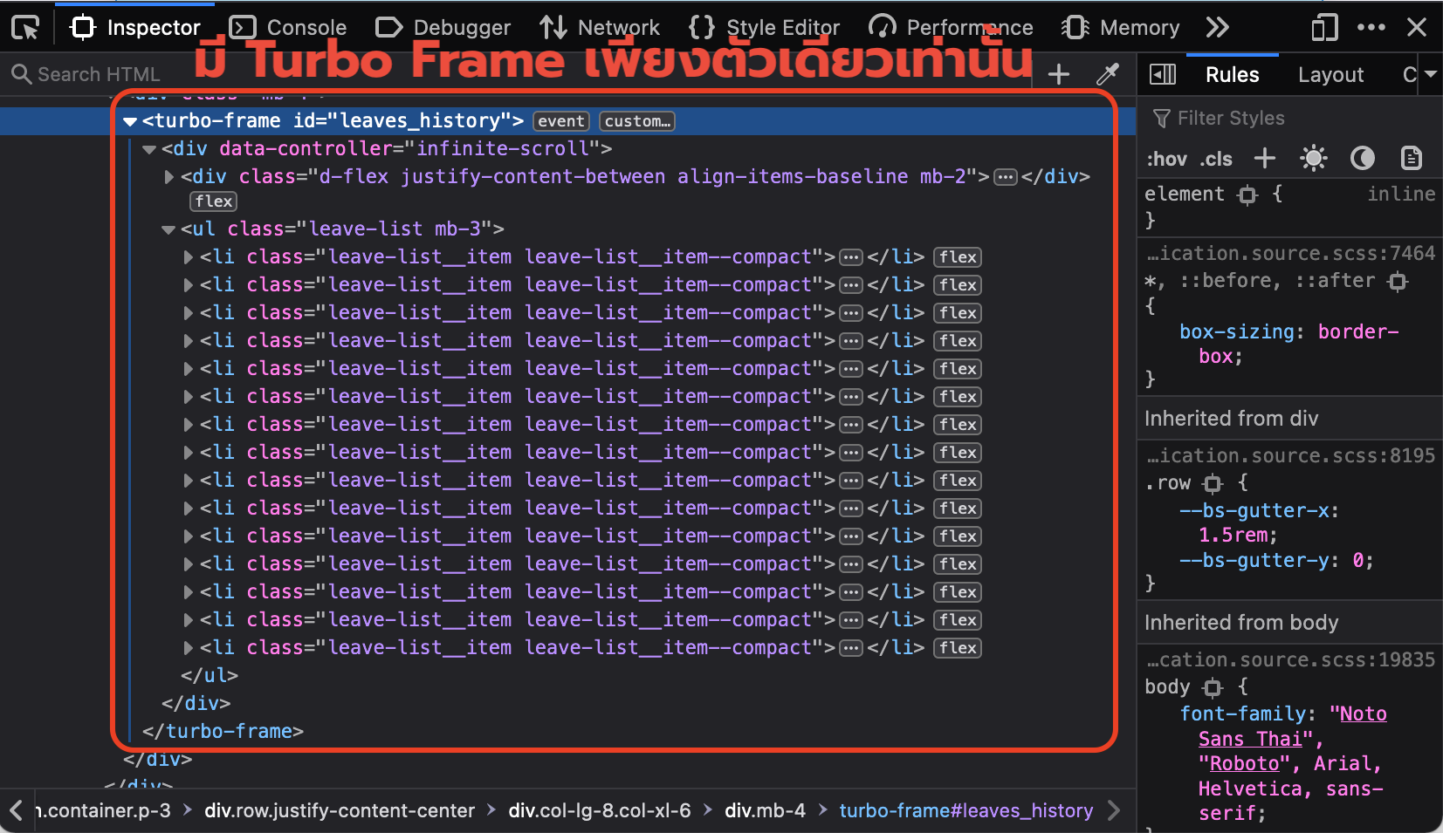The width and height of the screenshot is (1443, 833).
Task: Click the create new node plus icon
Action: point(1059,74)
